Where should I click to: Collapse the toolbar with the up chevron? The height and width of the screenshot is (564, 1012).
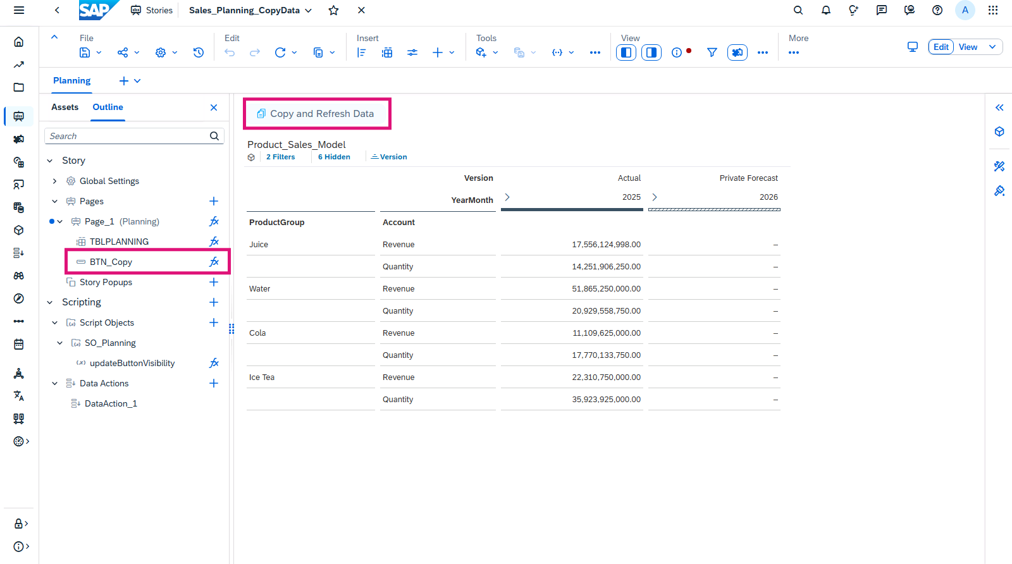coord(54,37)
